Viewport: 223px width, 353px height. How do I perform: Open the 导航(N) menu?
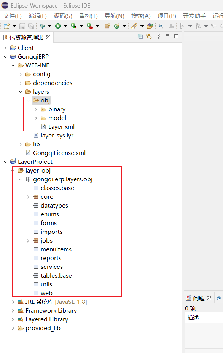coord(114,16)
